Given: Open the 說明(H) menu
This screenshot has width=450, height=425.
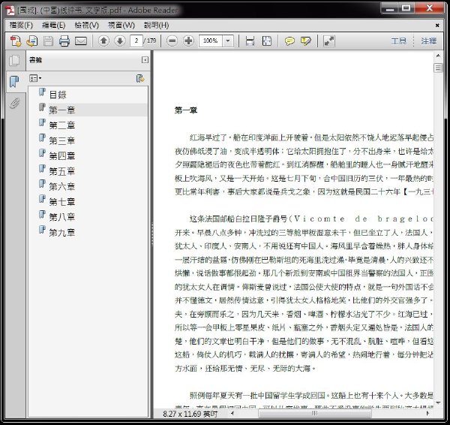Looking at the screenshot, I should click(156, 26).
